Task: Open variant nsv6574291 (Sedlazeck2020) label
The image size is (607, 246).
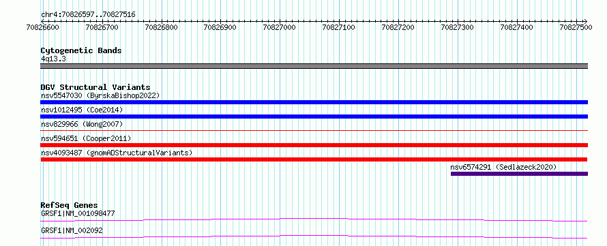Action: point(503,167)
